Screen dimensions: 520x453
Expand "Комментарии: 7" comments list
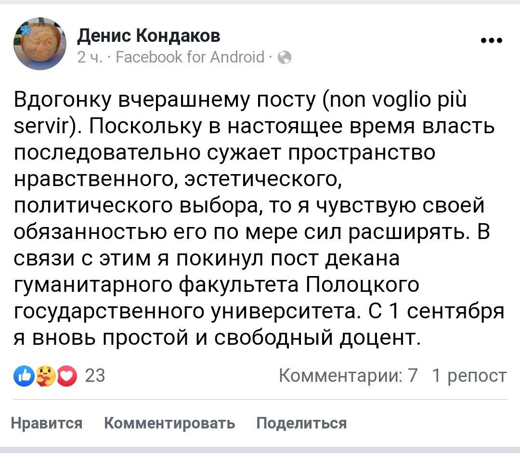348,375
